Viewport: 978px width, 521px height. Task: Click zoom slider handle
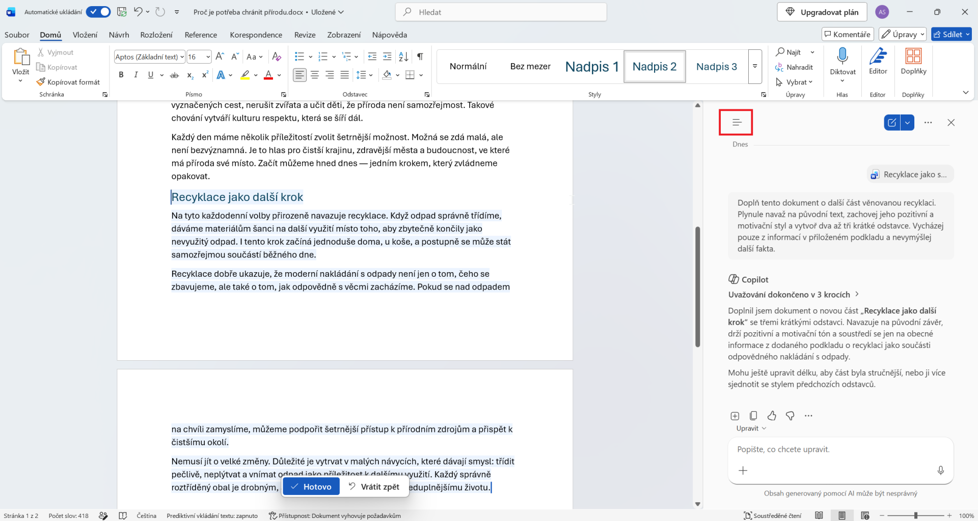point(915,515)
